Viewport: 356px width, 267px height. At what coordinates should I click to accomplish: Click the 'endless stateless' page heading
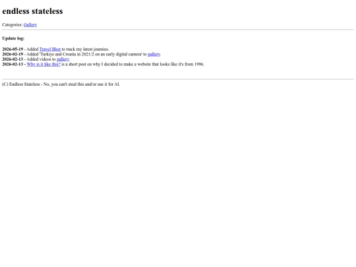click(32, 11)
